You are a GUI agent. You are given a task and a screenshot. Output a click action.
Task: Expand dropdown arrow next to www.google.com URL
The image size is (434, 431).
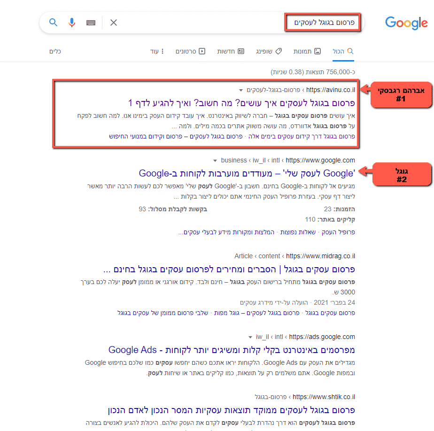(x=215, y=161)
